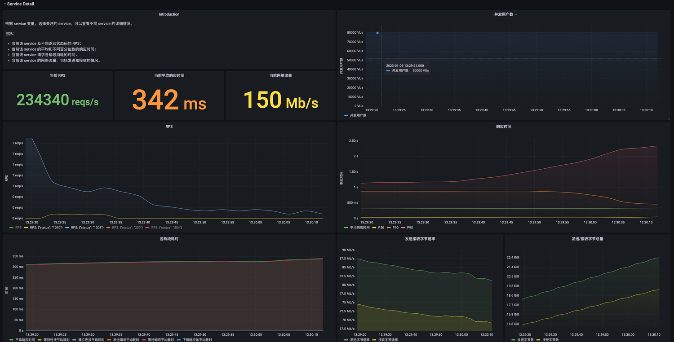The width and height of the screenshot is (674, 342).
Task: Open the 发送接收字节速率 panel title
Action: click(x=420, y=239)
